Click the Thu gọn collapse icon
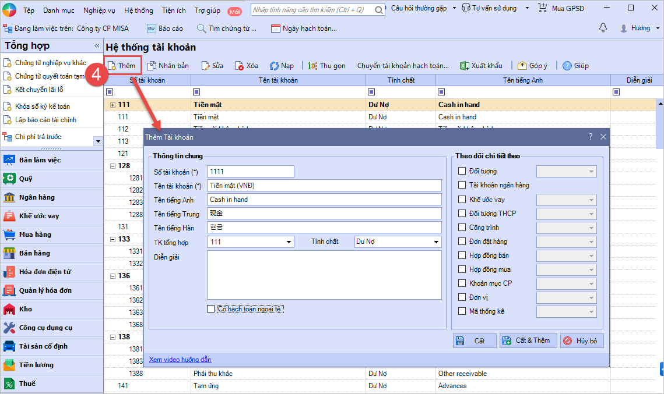Screen dimensions: 664x394 313,66
